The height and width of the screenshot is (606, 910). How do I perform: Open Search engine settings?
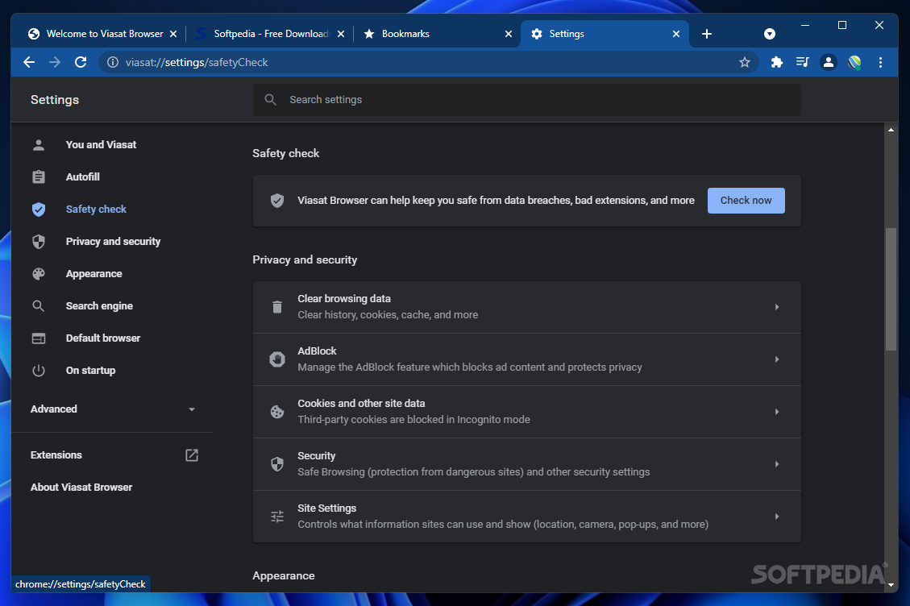click(x=98, y=306)
